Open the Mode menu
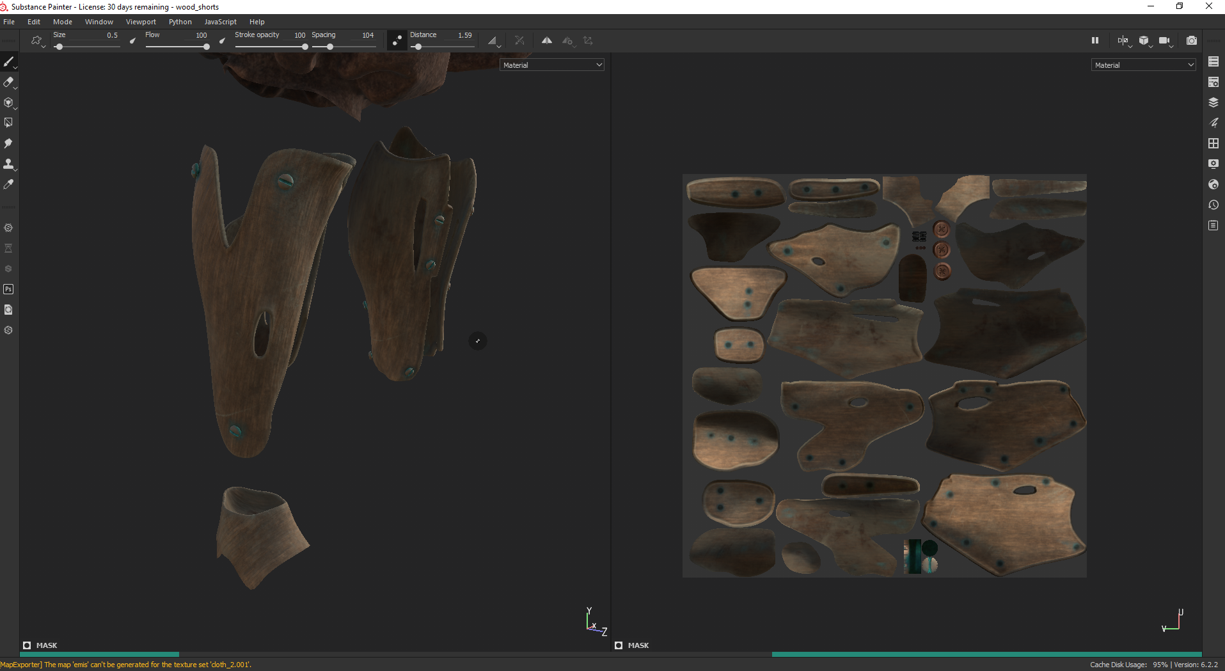1225x671 pixels. click(63, 22)
